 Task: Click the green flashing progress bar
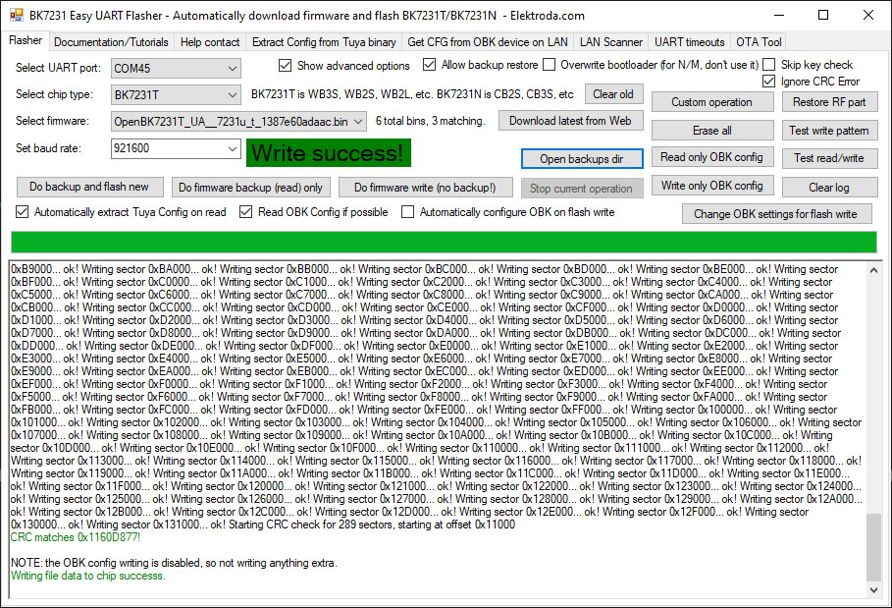click(444, 242)
